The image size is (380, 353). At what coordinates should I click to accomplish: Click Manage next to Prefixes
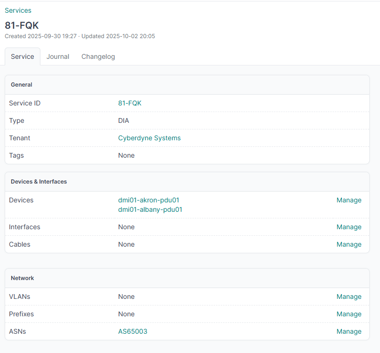(349, 314)
